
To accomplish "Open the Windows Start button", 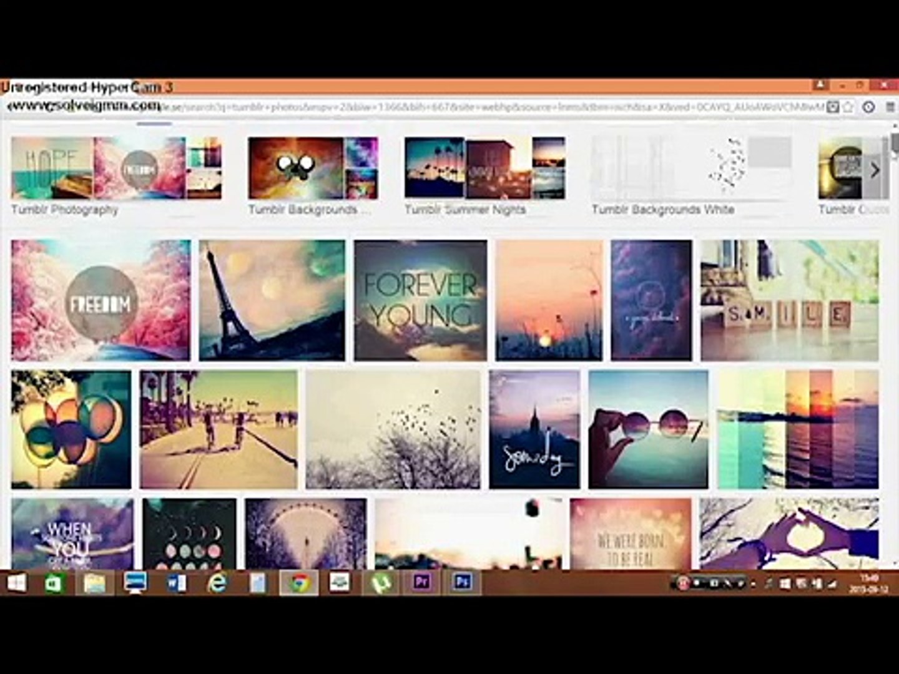I will point(16,584).
